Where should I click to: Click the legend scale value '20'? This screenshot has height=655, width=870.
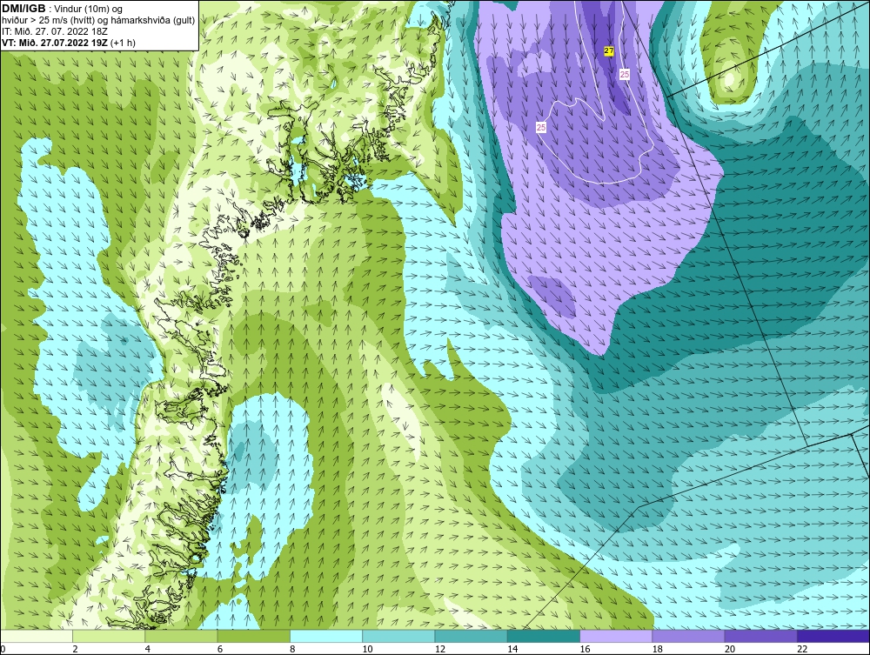730,650
